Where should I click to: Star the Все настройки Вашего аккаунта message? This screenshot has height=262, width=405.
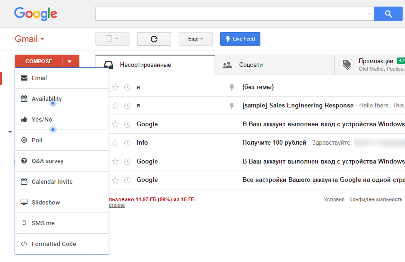pos(115,180)
